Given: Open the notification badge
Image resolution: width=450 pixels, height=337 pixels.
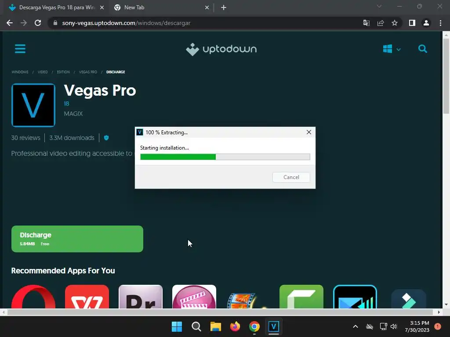Looking at the screenshot, I should (438, 326).
